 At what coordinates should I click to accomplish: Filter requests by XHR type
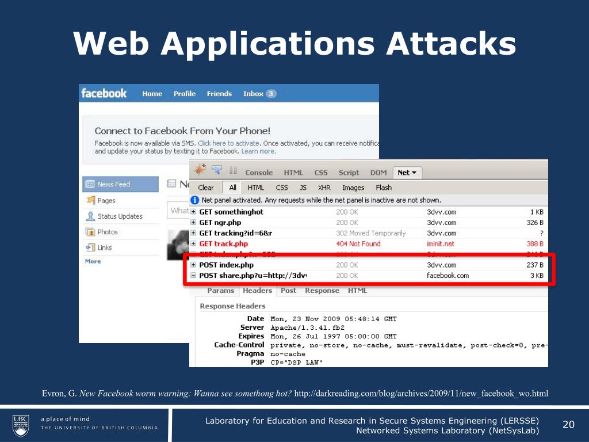[324, 187]
